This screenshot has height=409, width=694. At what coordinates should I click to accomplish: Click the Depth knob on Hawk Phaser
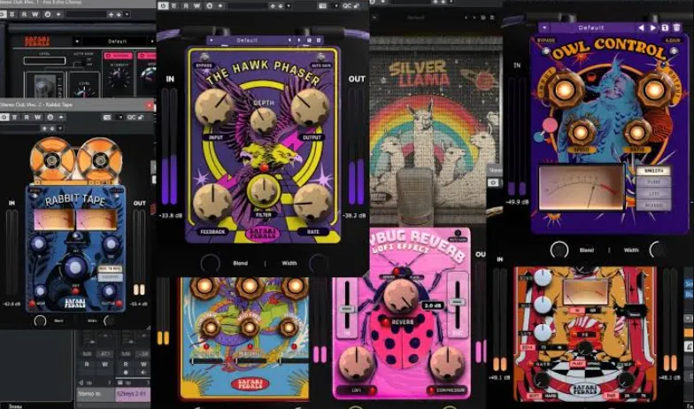(264, 120)
